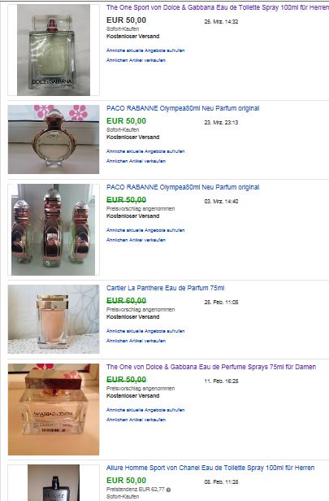The image size is (329, 501).
Task: Click the thumbnail showing three Olympea bottles
Action: point(54,229)
